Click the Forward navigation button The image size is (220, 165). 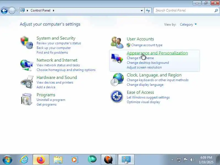point(12,10)
